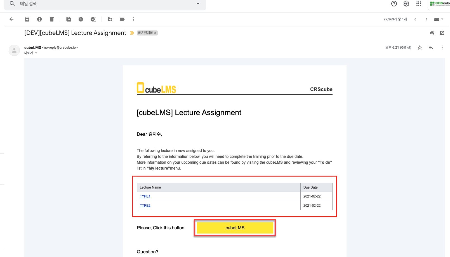Screen dimensions: 450x257
Task: Snooze email using clock icon
Action: [81, 19]
